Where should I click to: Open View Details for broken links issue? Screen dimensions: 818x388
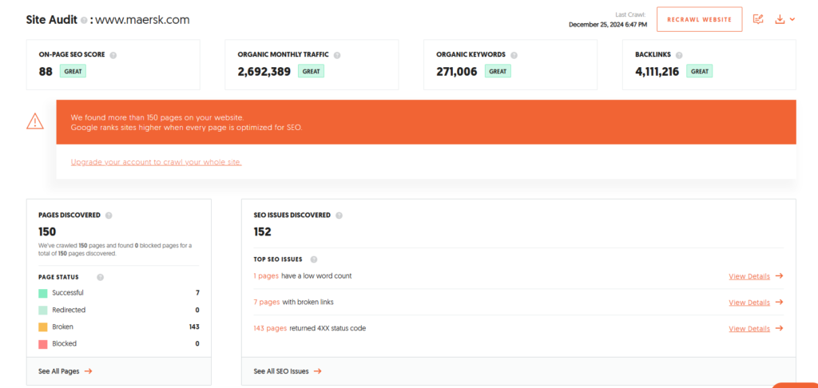click(x=755, y=303)
